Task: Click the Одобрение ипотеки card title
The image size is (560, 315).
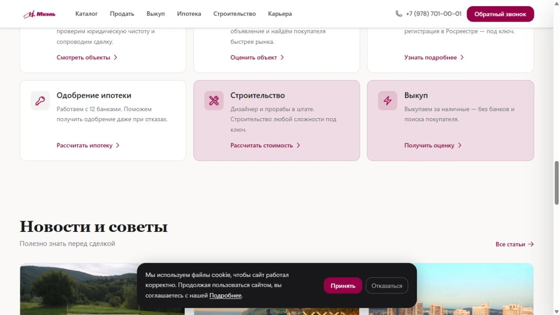Action: pyautogui.click(x=94, y=96)
